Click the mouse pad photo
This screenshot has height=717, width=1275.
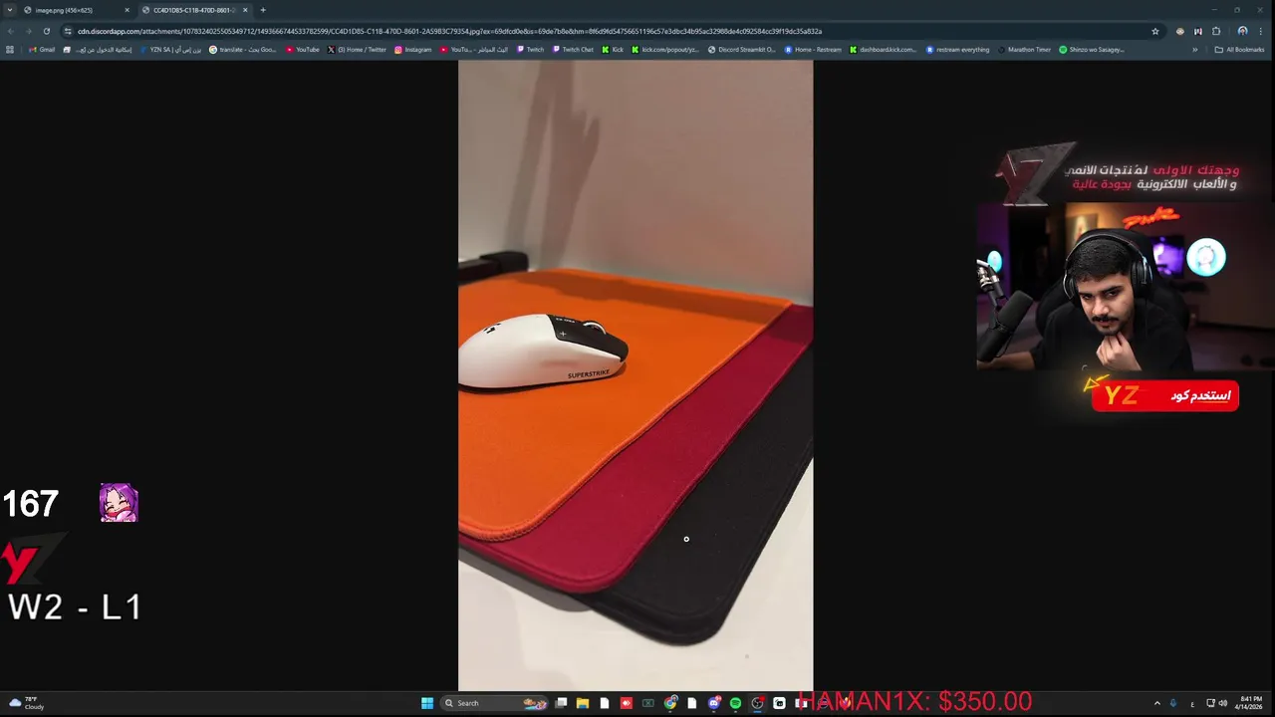(x=636, y=375)
